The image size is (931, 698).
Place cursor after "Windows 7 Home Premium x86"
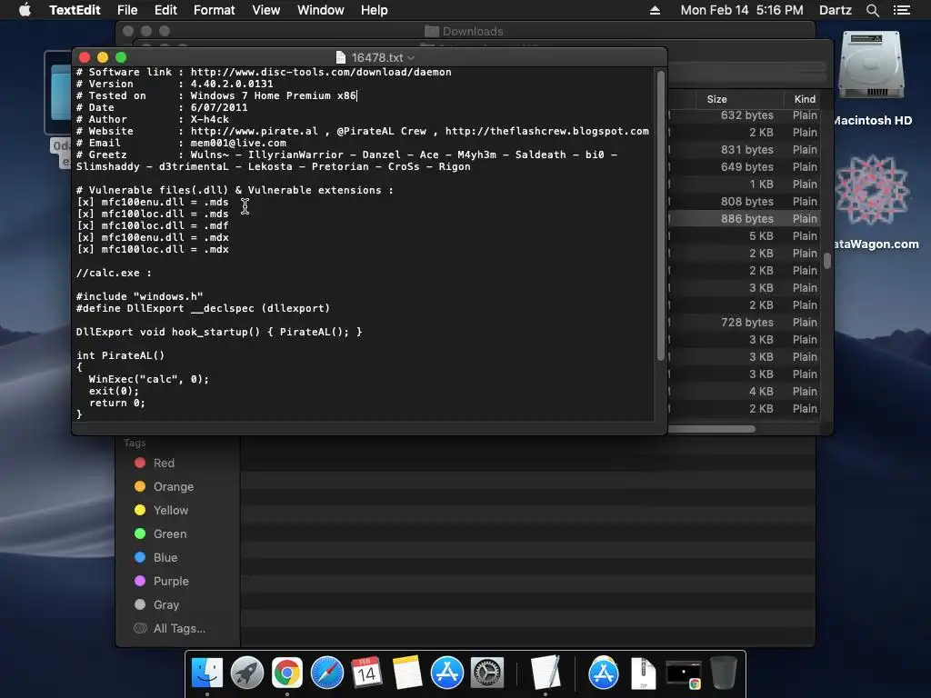click(356, 95)
